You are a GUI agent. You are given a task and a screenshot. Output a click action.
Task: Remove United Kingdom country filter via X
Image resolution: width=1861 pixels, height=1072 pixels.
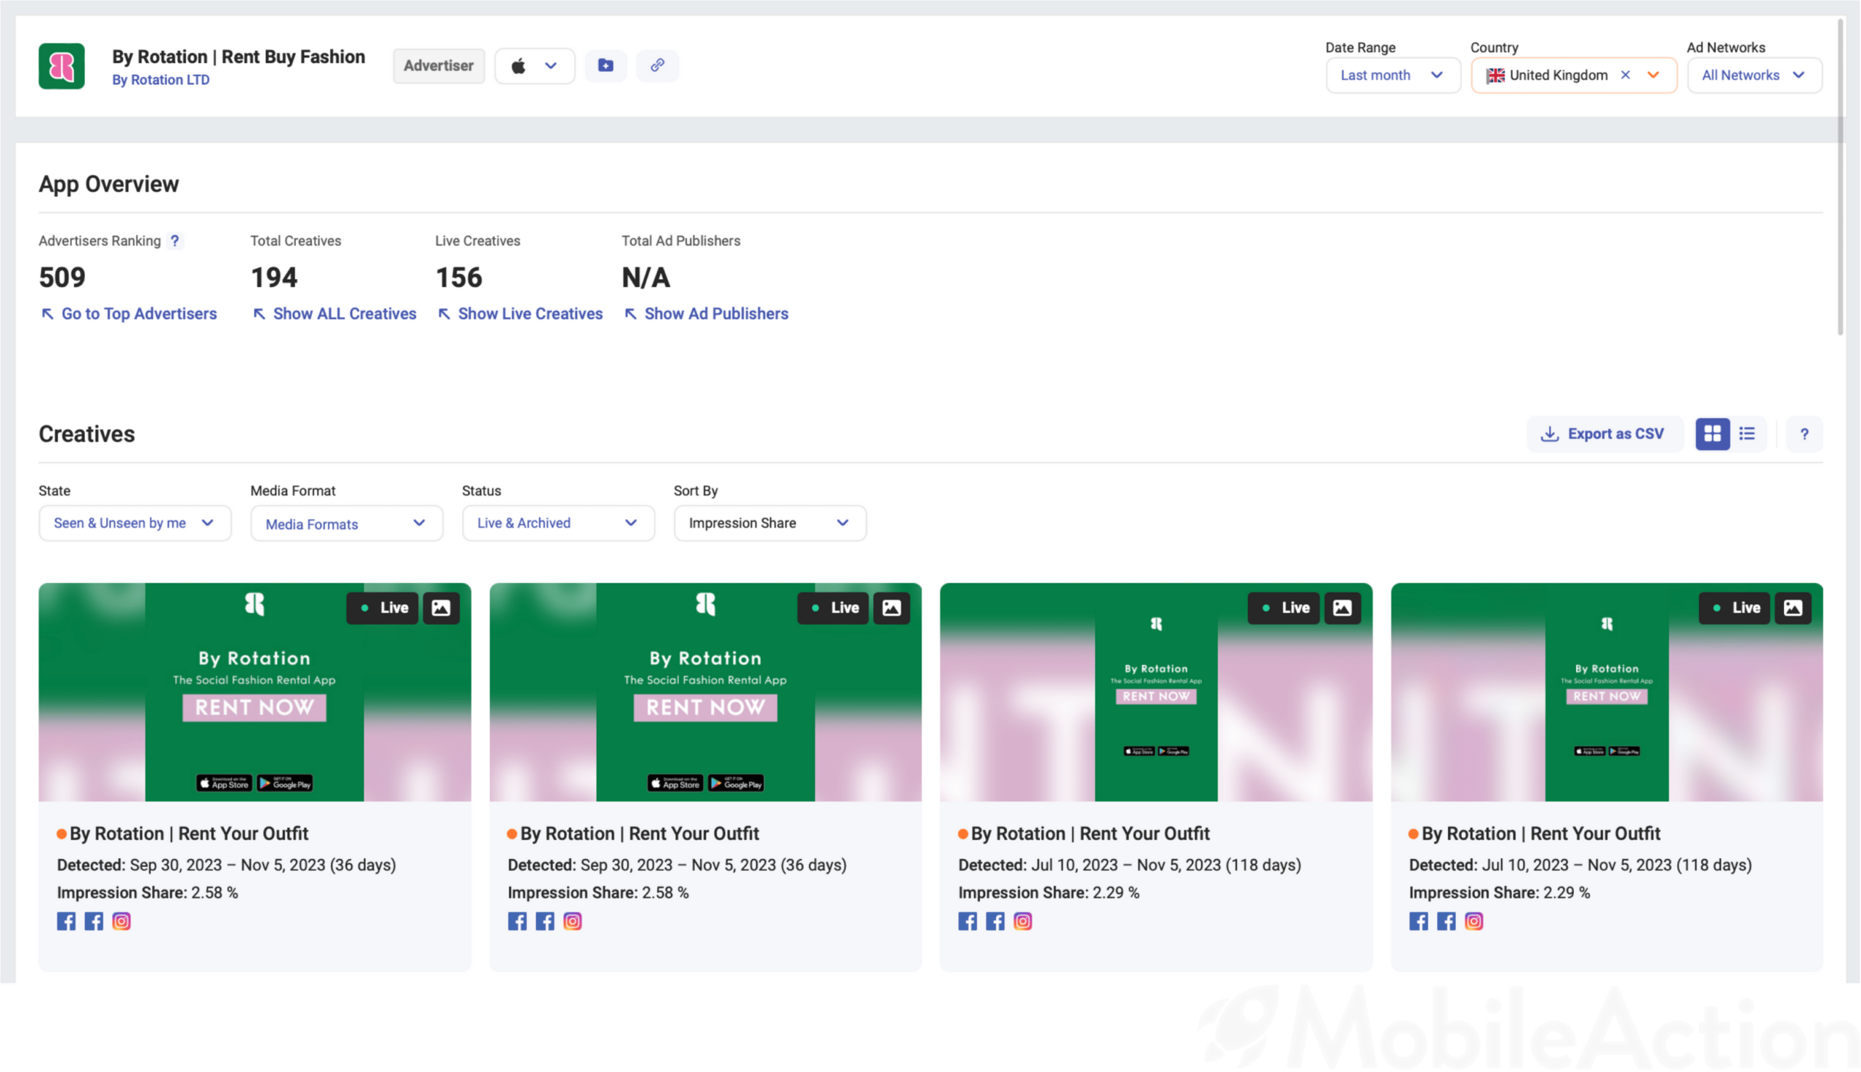tap(1625, 75)
